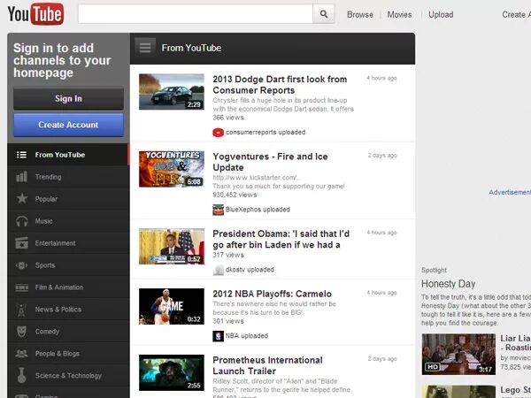531x398 pixels.
Task: Visit the consumerreports uploader link
Action: point(265,133)
